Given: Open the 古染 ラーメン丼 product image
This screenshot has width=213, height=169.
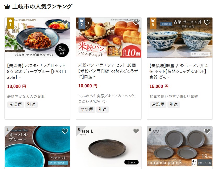Looking at the screenshot, I should point(180,38).
